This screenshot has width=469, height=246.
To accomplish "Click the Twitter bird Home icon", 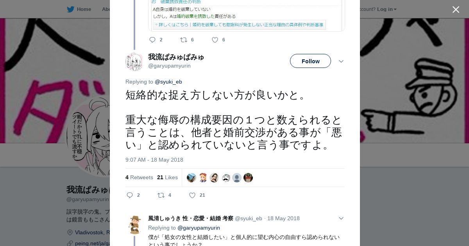I will pyautogui.click(x=70, y=9).
